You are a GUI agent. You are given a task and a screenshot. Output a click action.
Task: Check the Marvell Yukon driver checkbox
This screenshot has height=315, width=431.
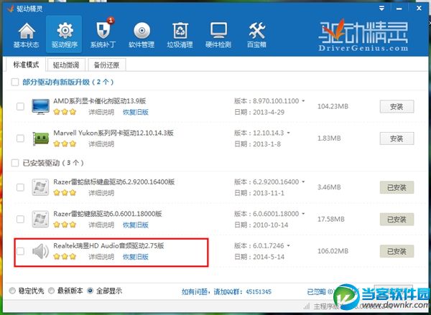tap(20, 138)
